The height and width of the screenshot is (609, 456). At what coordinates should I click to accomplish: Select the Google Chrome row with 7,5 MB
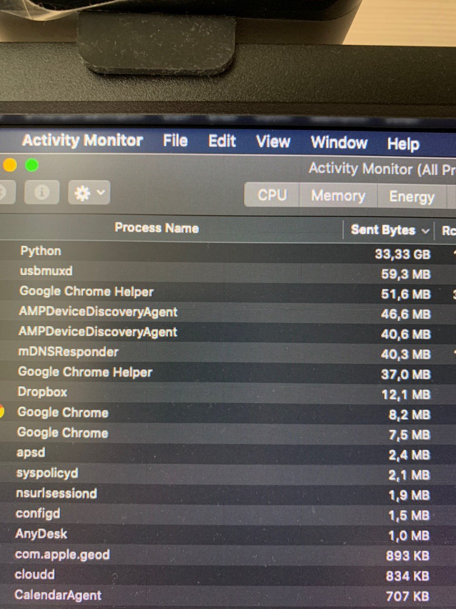(228, 433)
